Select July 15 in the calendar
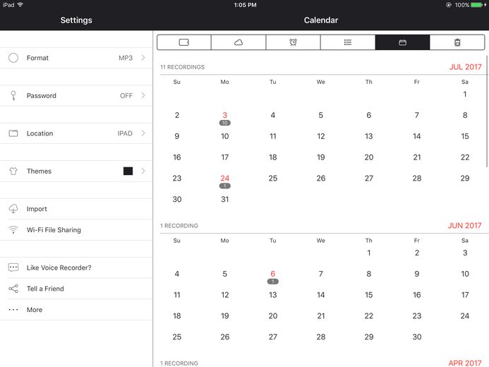This screenshot has height=367, width=489. 465,136
